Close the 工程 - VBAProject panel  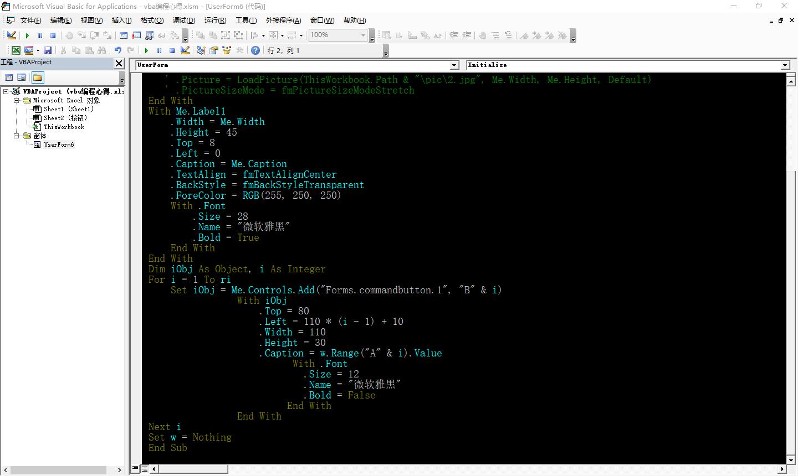[x=119, y=63]
